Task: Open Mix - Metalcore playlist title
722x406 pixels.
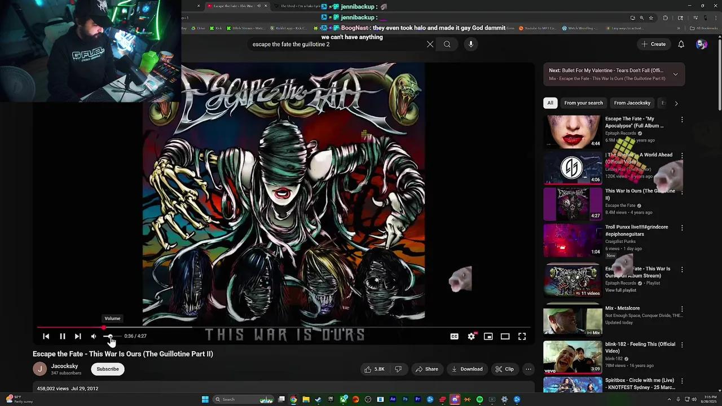Action: [x=622, y=308]
